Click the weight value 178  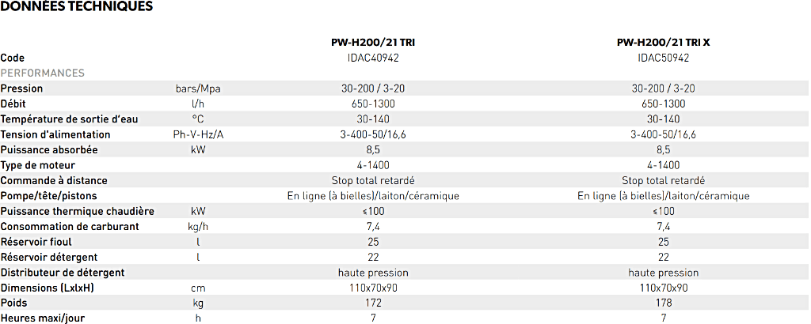[x=663, y=303]
